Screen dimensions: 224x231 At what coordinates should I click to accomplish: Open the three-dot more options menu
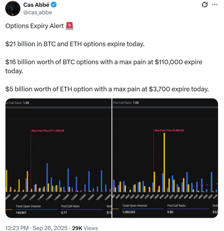[215, 5]
